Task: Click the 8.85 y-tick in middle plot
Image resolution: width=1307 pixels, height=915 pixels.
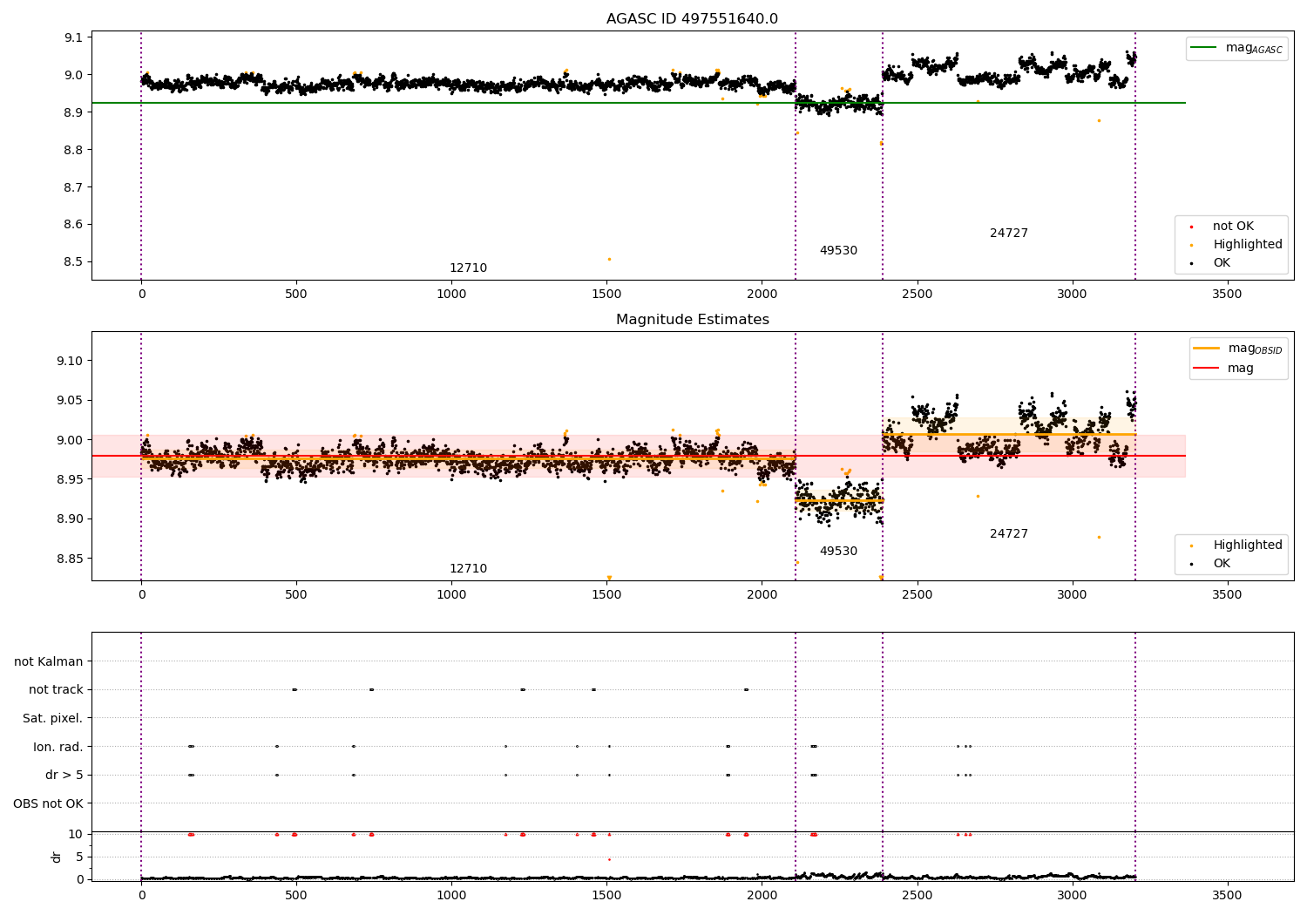Action: tap(70, 559)
